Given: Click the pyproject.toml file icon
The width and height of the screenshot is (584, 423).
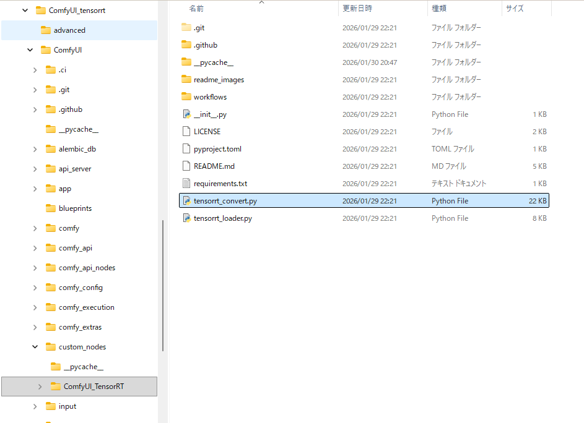Looking at the screenshot, I should [186, 149].
